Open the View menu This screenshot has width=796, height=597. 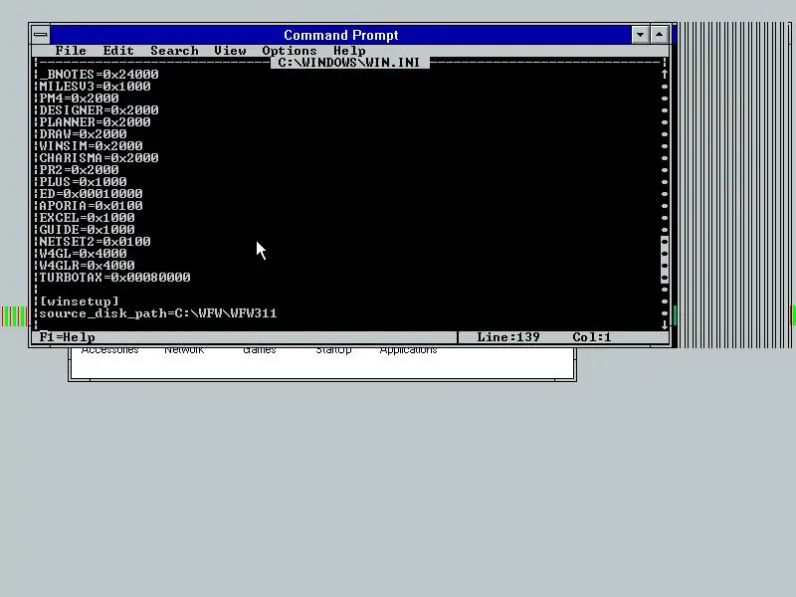point(230,51)
